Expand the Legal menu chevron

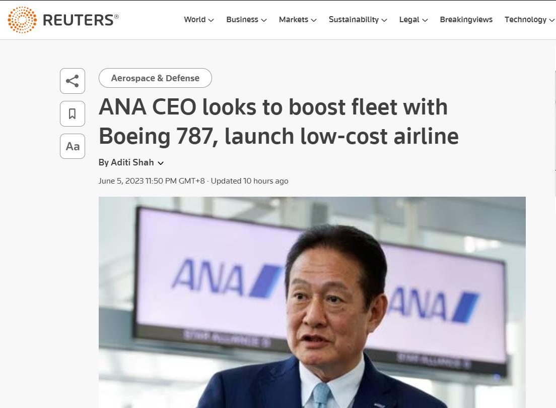[425, 20]
